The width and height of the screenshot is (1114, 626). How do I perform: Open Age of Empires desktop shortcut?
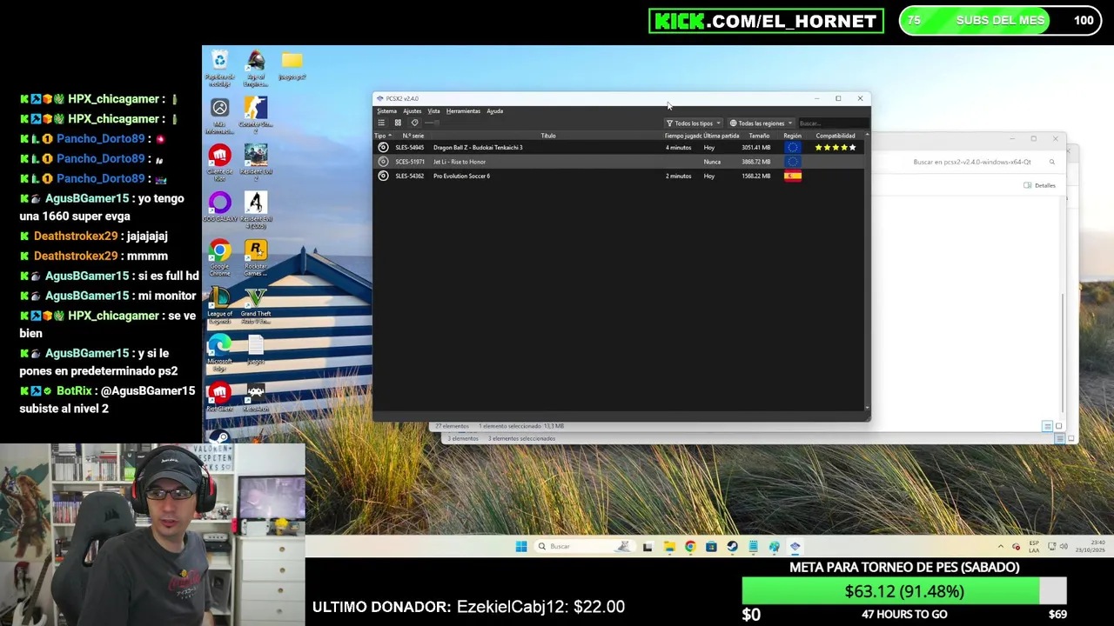point(255,69)
